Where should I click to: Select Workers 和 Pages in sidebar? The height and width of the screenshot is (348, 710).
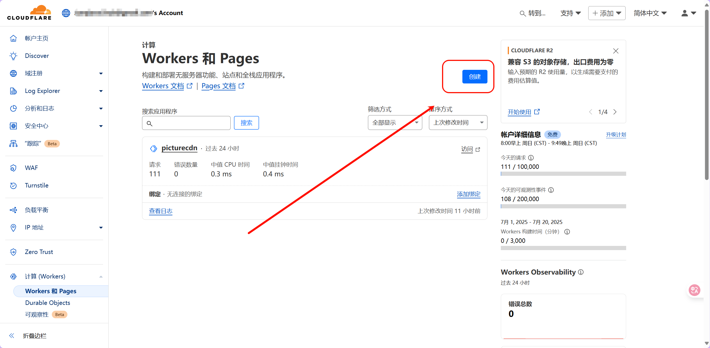click(x=61, y=291)
